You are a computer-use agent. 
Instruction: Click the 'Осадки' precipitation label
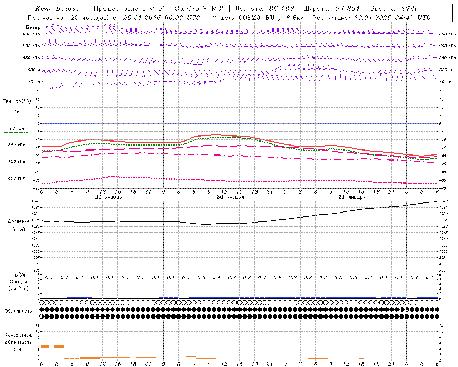[x=19, y=282]
